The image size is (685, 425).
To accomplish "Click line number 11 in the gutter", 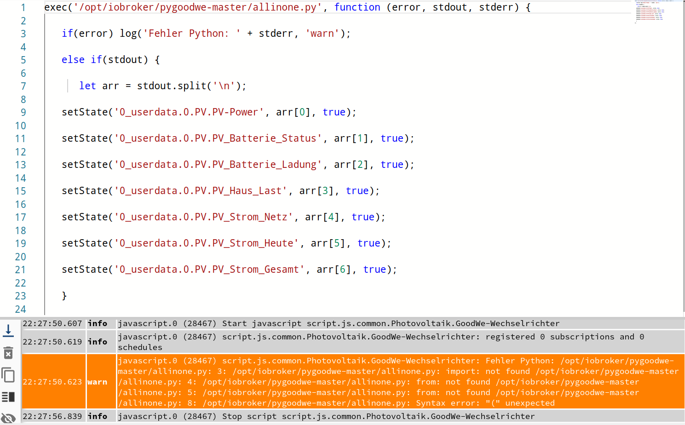I will point(20,138).
